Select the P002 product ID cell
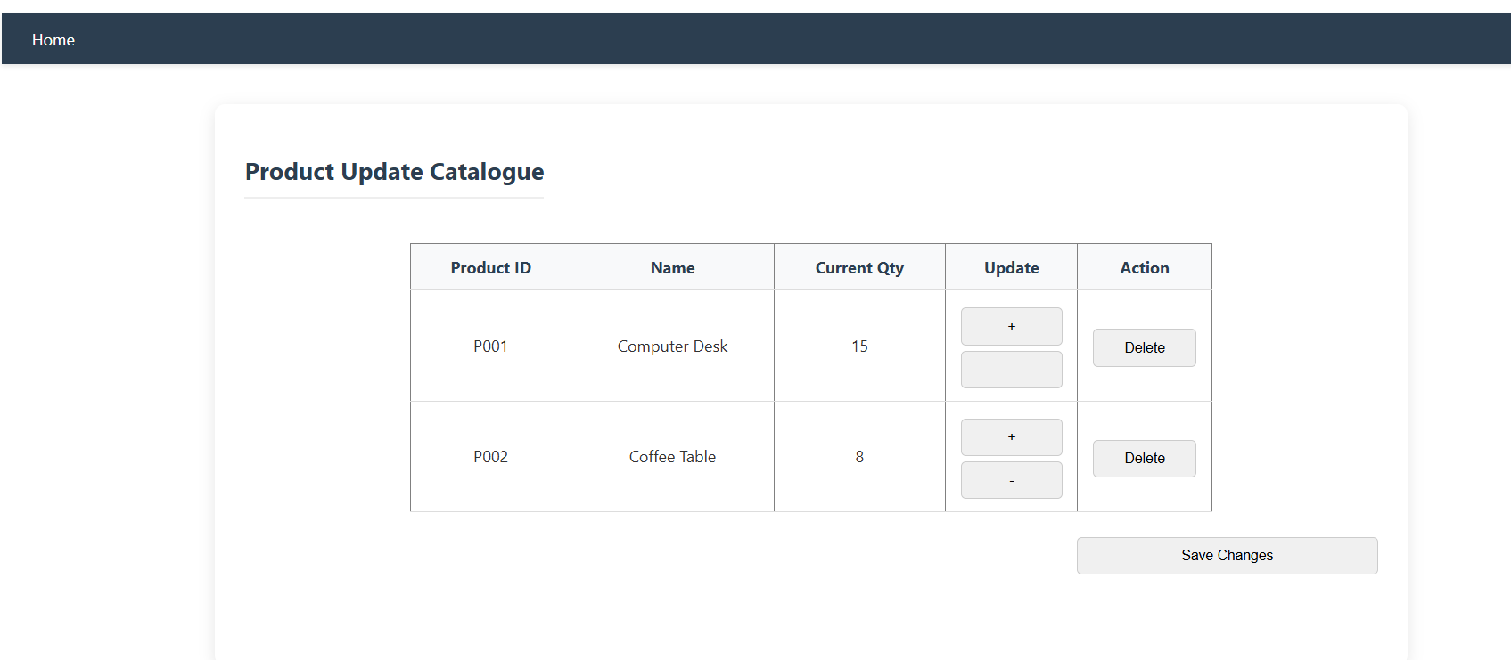The height and width of the screenshot is (660, 1511). [x=490, y=457]
